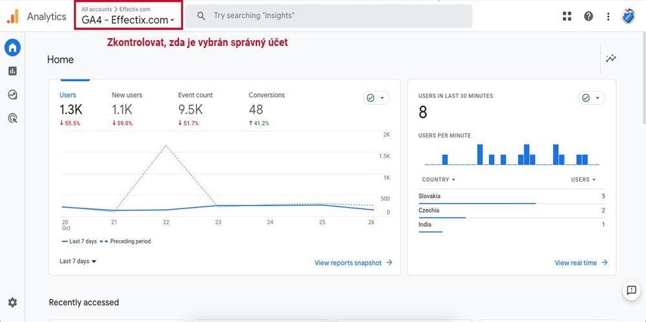
Task: Open the Reports bar chart icon
Action: pyautogui.click(x=13, y=71)
